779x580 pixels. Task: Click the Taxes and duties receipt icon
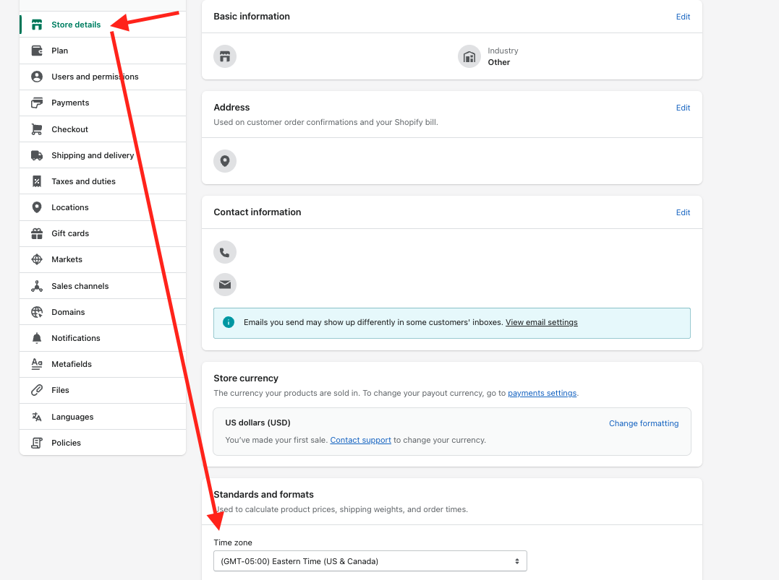tap(37, 181)
